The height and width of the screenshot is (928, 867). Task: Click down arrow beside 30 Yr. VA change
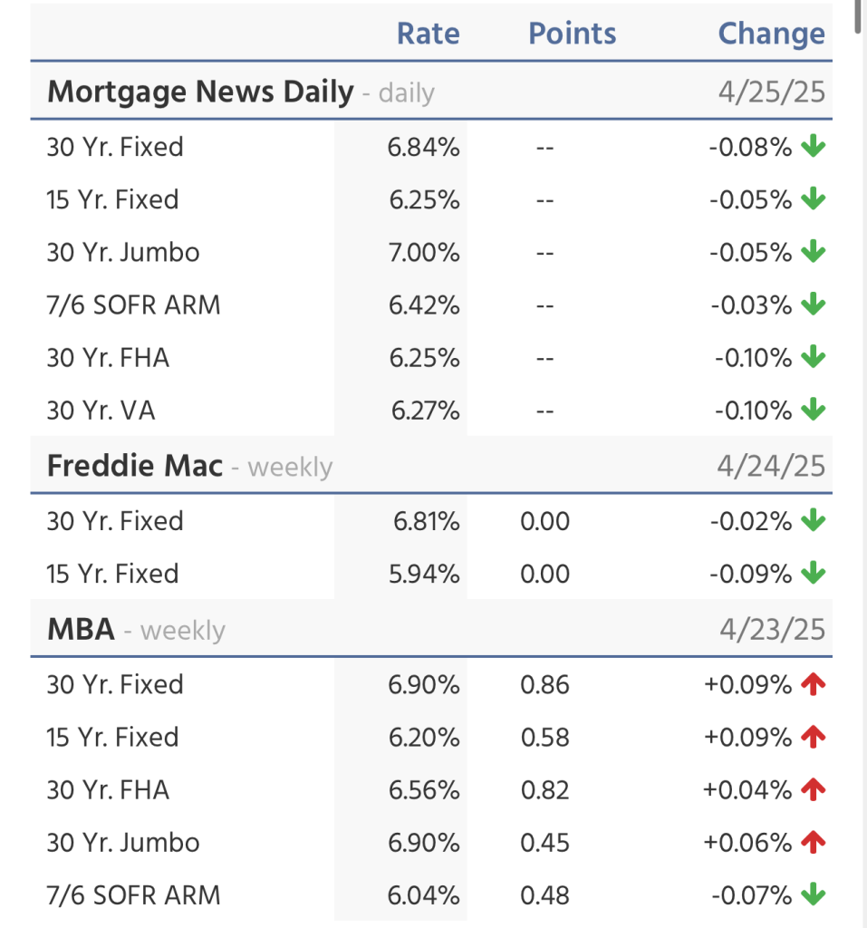(814, 411)
